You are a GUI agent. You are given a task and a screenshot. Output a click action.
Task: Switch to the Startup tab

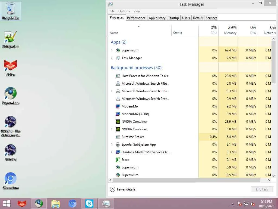tap(173, 18)
